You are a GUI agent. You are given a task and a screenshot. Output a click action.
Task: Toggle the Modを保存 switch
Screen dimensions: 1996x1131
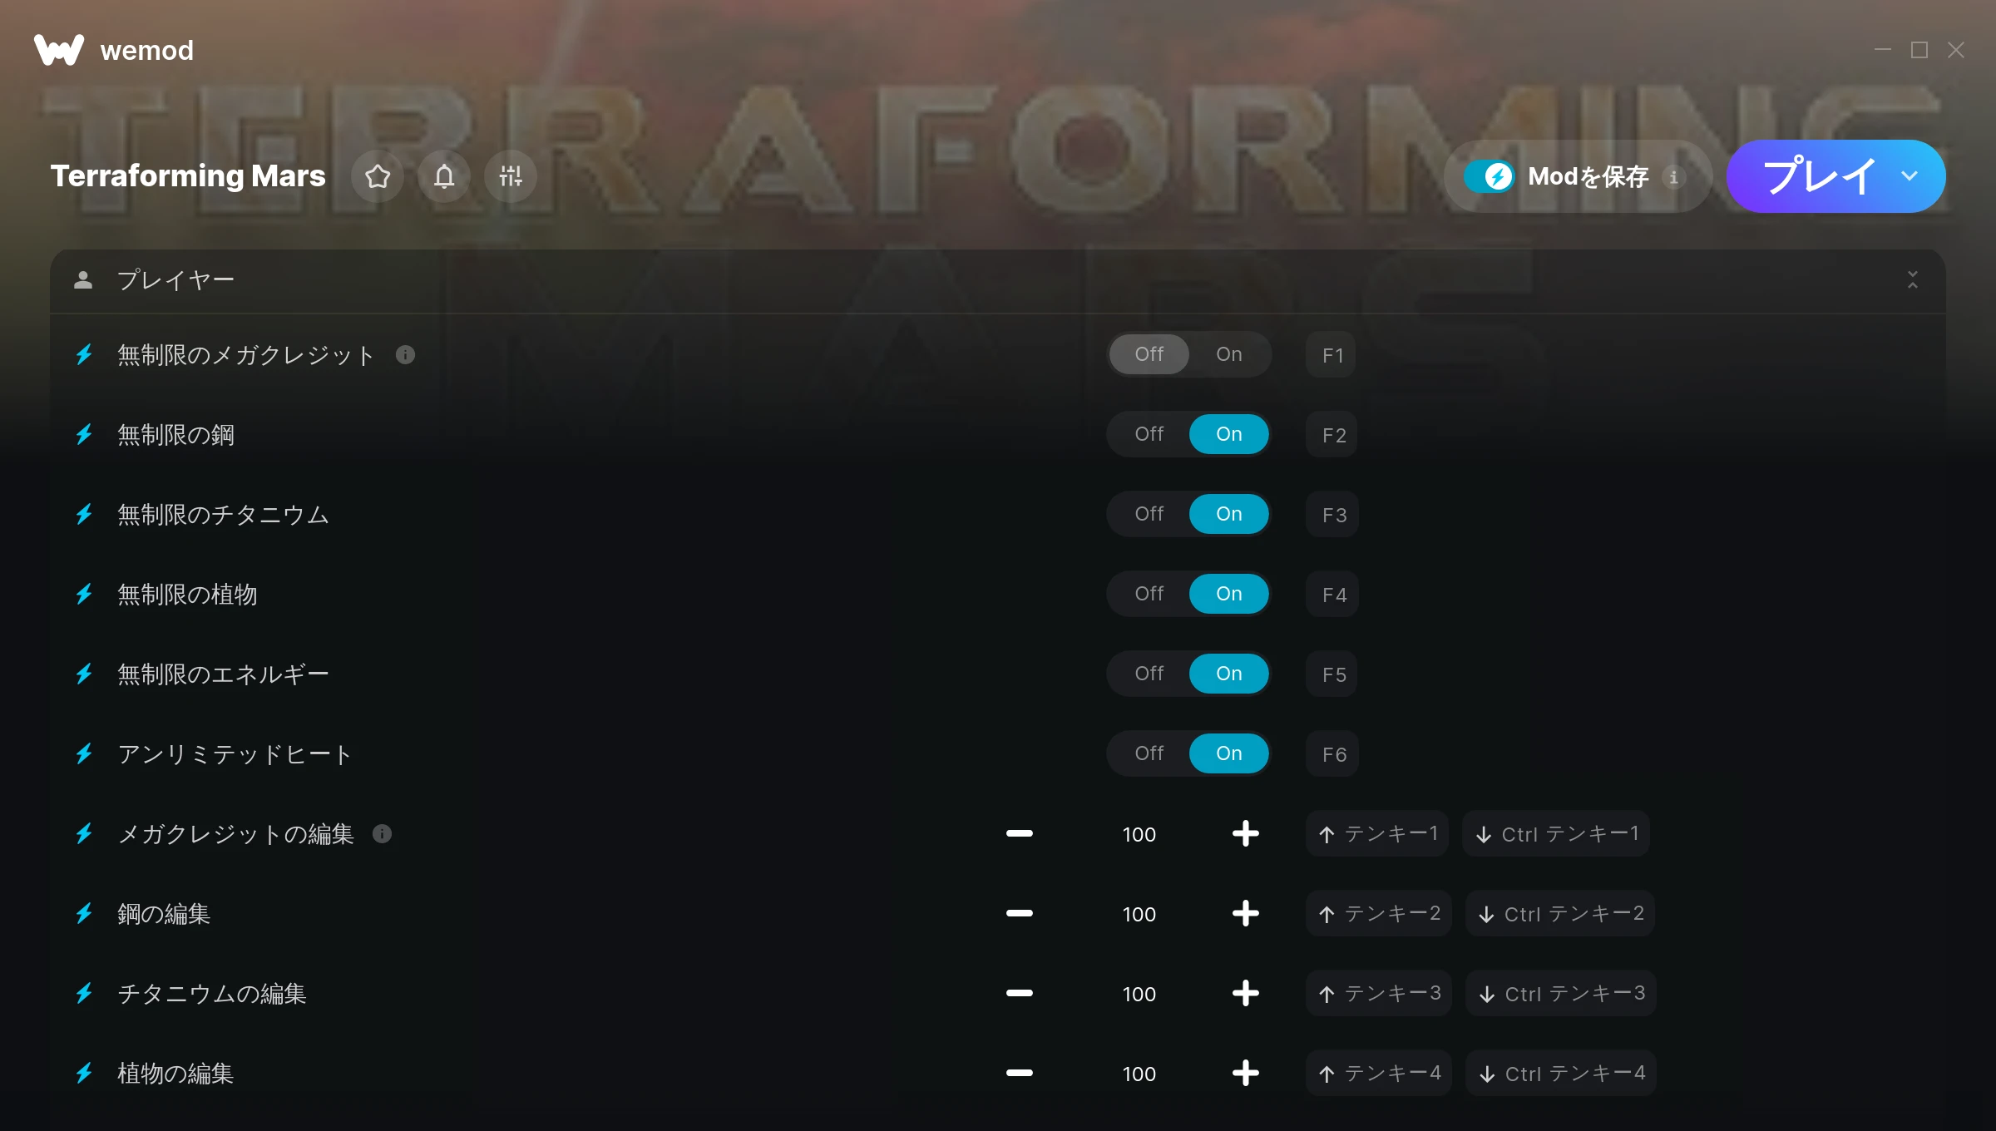click(x=1489, y=176)
